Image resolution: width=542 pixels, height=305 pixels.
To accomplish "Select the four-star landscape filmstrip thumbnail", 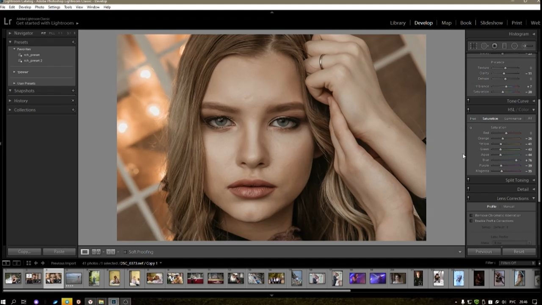I will tap(74, 278).
